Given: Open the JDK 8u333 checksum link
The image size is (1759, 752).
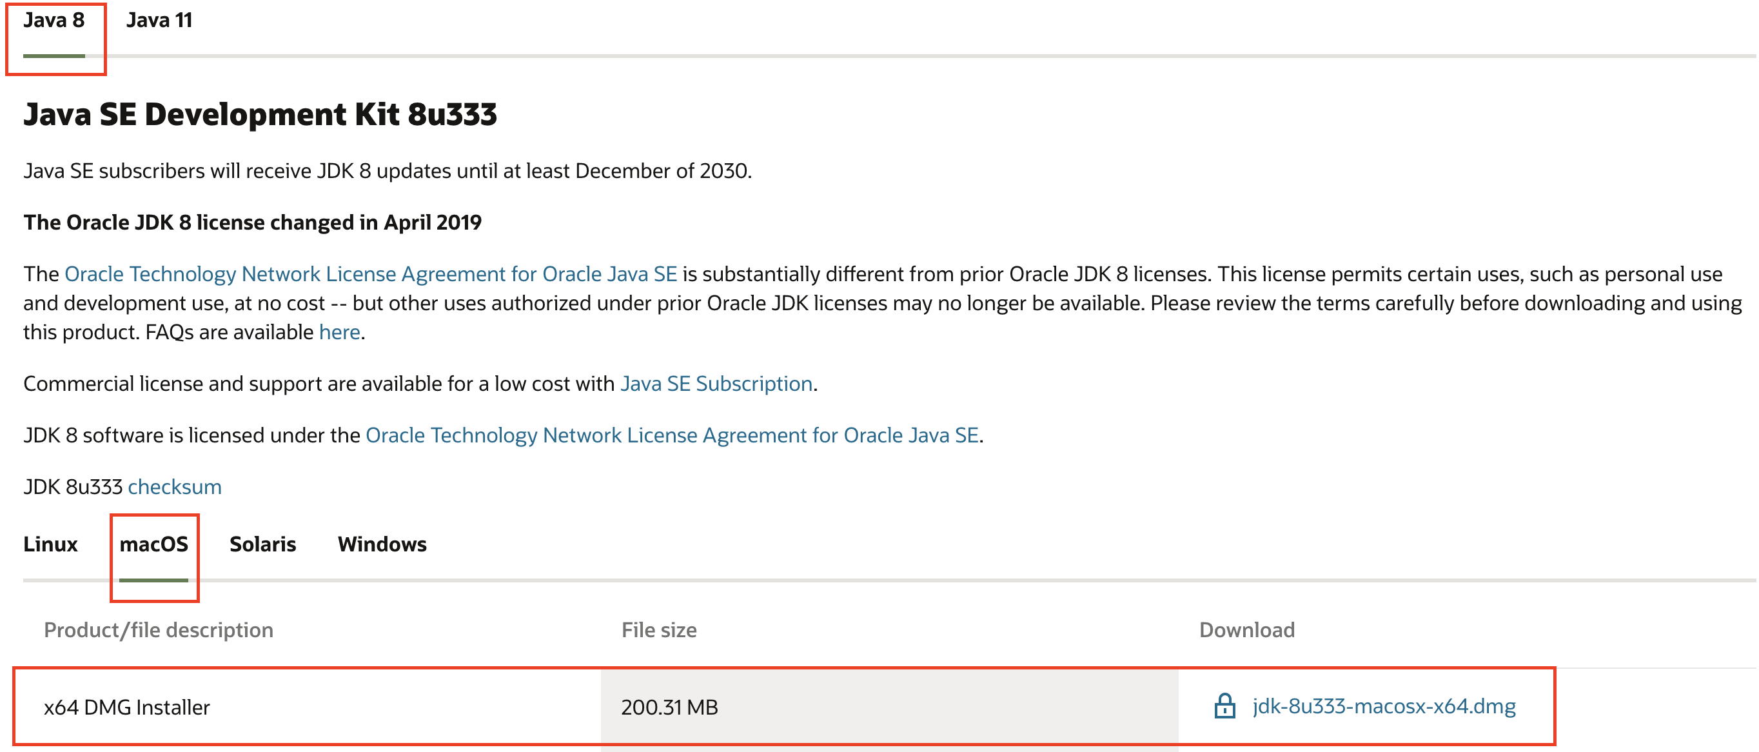Looking at the screenshot, I should 175,486.
